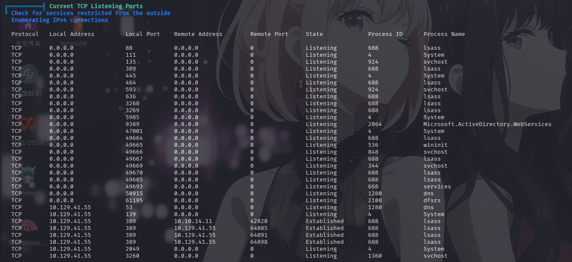
Task: Select local port 61195 value
Action: (134, 201)
